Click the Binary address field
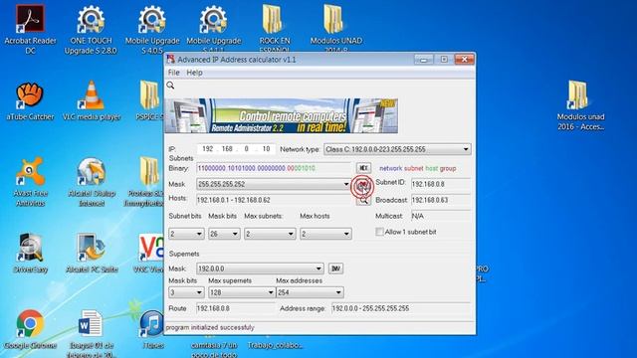Viewport: 637px width, 358px height. coord(274,168)
